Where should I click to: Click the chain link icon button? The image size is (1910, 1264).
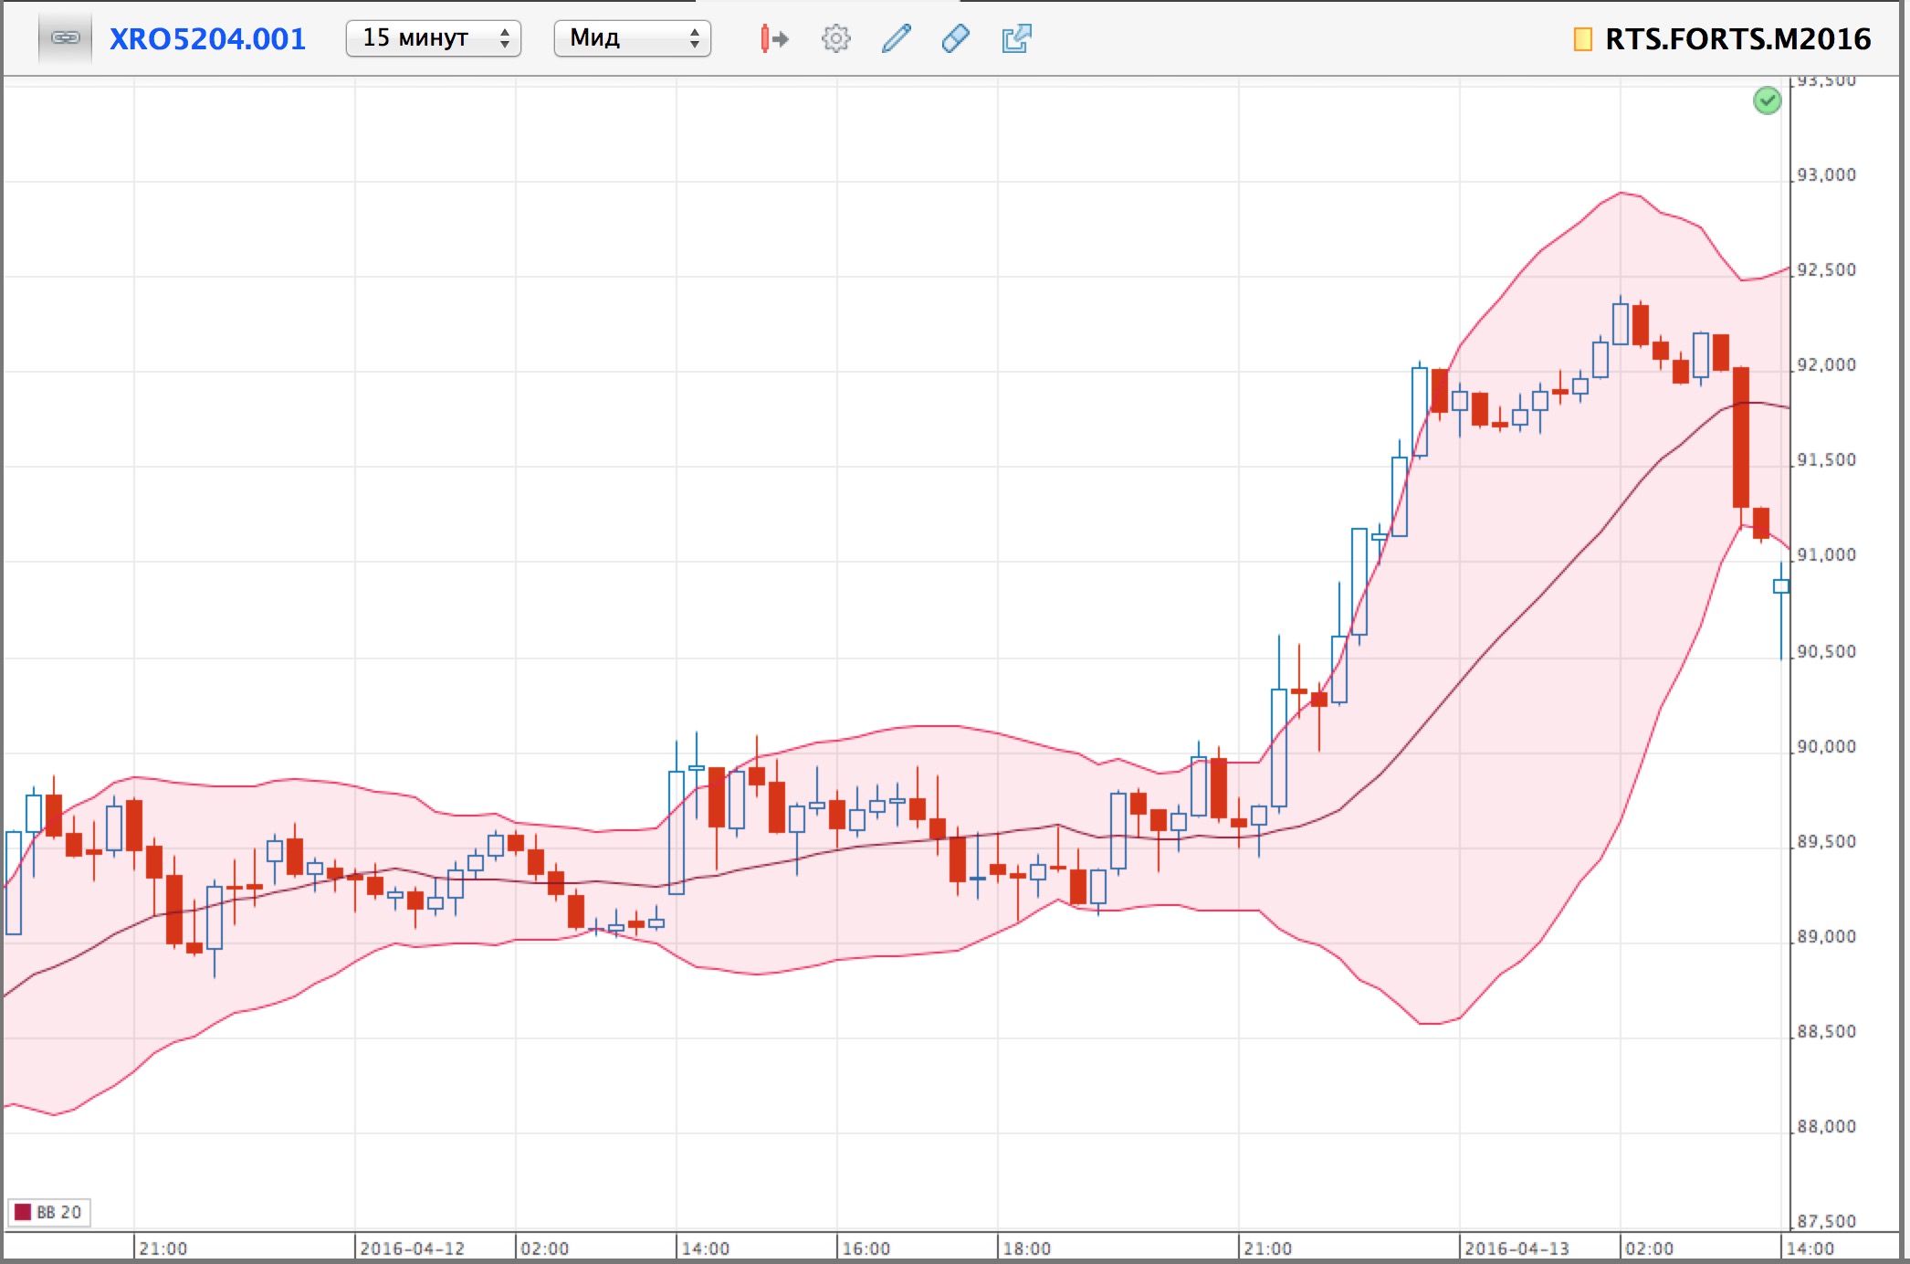[x=65, y=38]
